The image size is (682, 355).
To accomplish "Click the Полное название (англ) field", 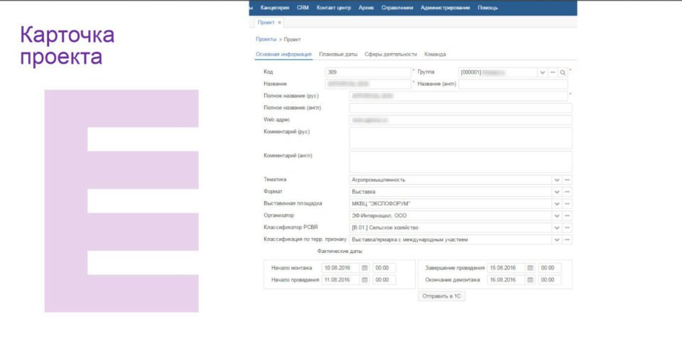I will coord(460,108).
